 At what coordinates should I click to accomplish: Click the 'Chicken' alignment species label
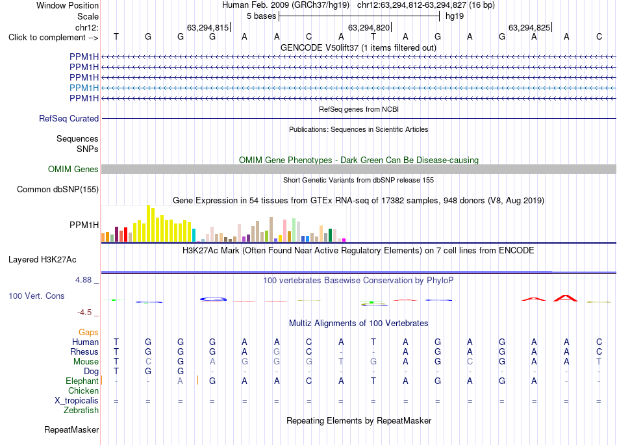pos(83,390)
